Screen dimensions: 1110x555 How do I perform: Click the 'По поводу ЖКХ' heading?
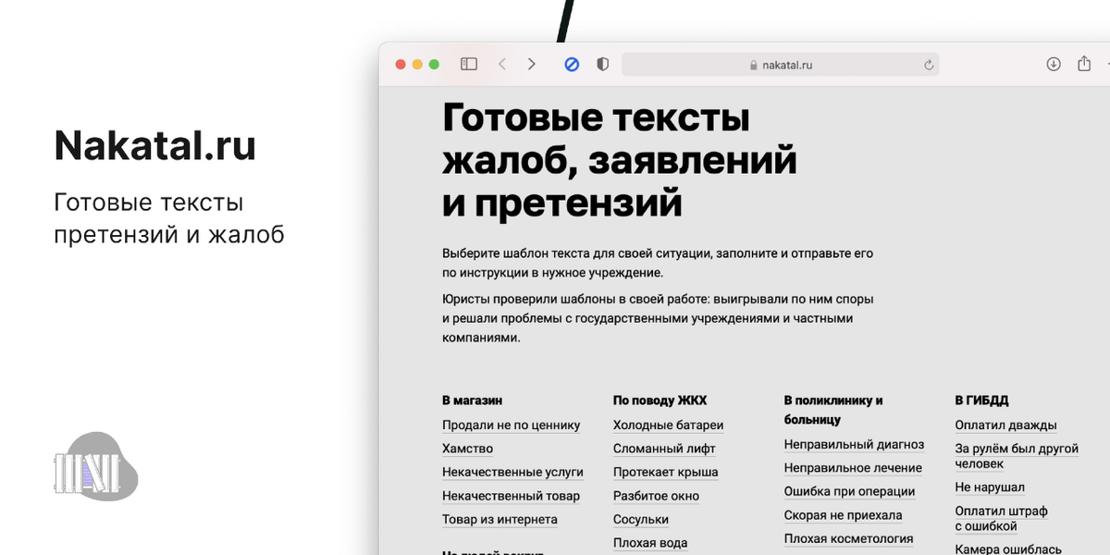coord(660,401)
